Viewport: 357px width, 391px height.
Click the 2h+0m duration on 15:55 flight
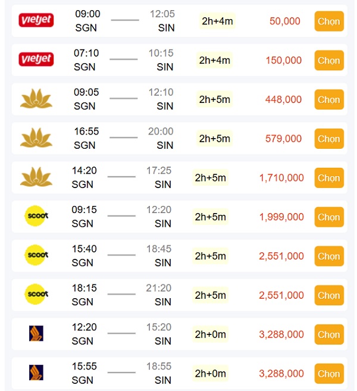pyautogui.click(x=211, y=373)
